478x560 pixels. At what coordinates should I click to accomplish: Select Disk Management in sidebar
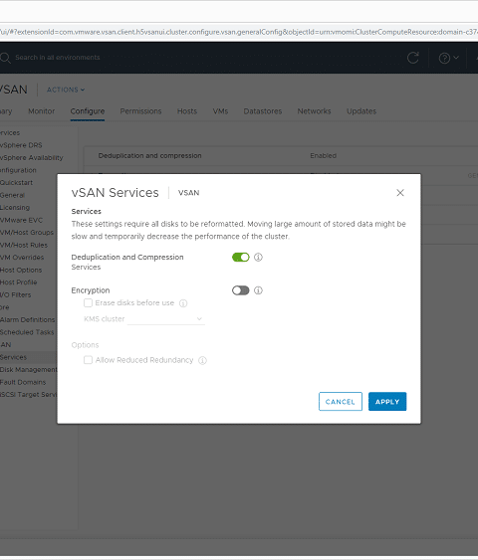click(x=28, y=370)
